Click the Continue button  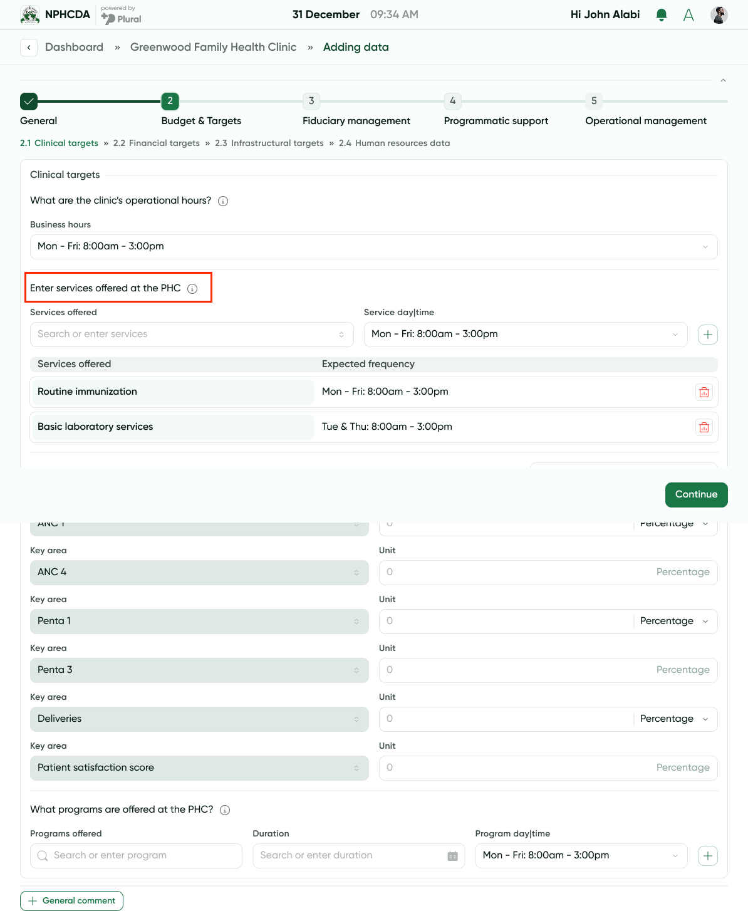coord(696,494)
